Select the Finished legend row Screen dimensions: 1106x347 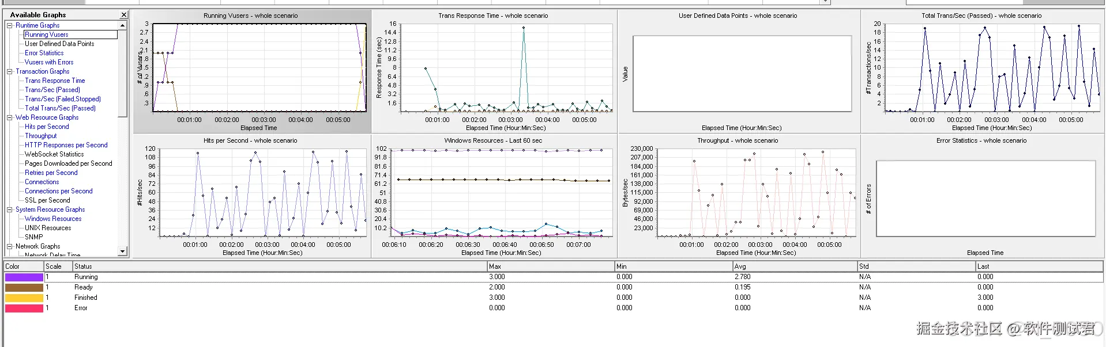[x=554, y=298]
